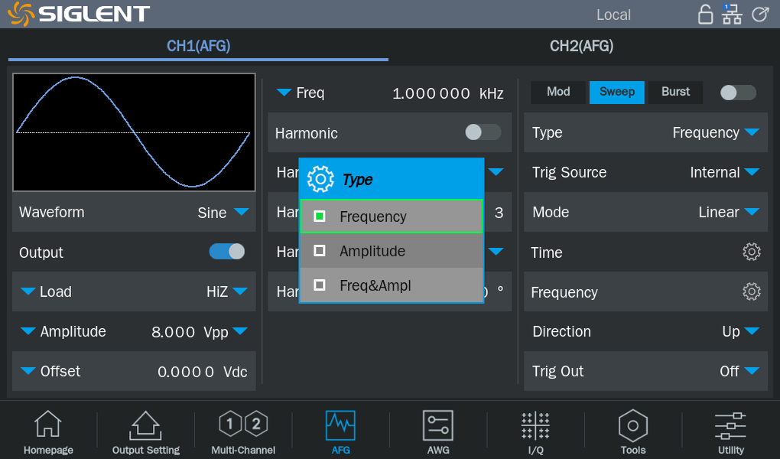780x459 pixels.
Task: Turn on the Mod/Sweep/Burst enable switch
Action: pyautogui.click(x=738, y=93)
